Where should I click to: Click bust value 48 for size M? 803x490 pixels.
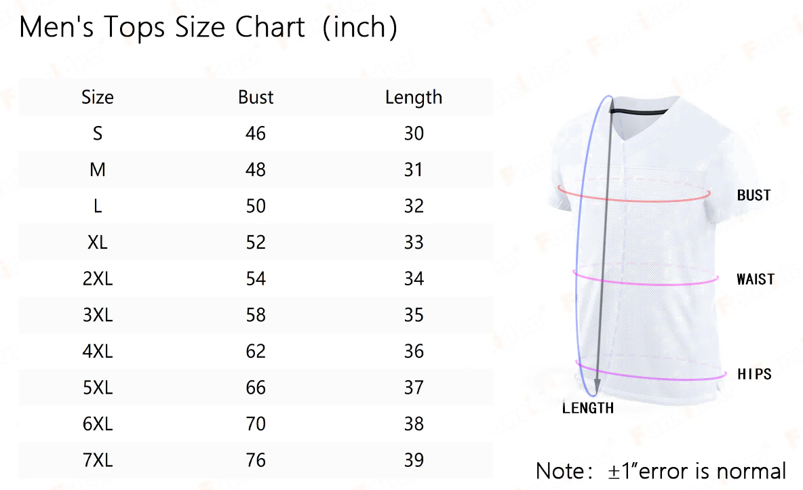[x=256, y=169]
